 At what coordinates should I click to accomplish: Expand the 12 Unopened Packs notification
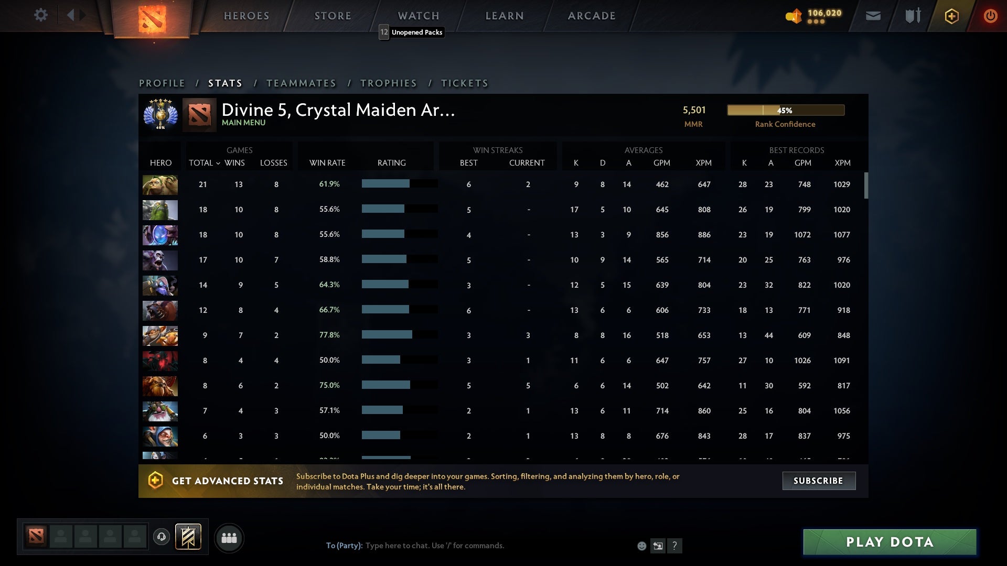411,32
